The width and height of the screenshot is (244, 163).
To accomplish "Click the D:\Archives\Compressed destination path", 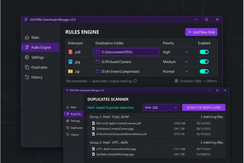I will pyautogui.click(x=120, y=72).
